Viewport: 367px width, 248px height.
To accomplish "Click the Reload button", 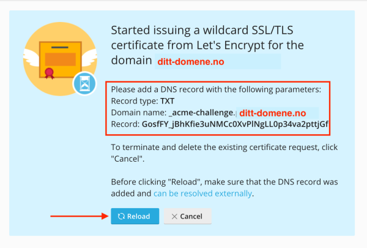I will pos(135,216).
